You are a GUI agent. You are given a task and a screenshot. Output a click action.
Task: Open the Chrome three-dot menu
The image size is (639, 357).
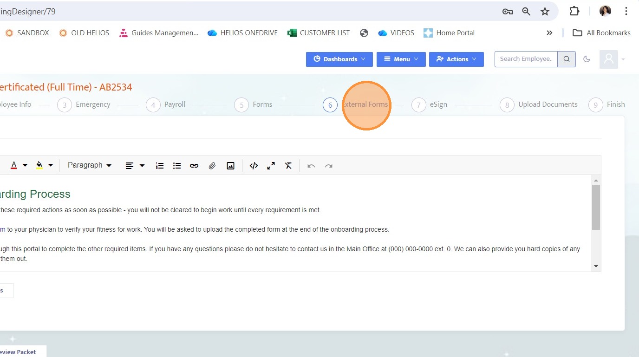click(626, 11)
